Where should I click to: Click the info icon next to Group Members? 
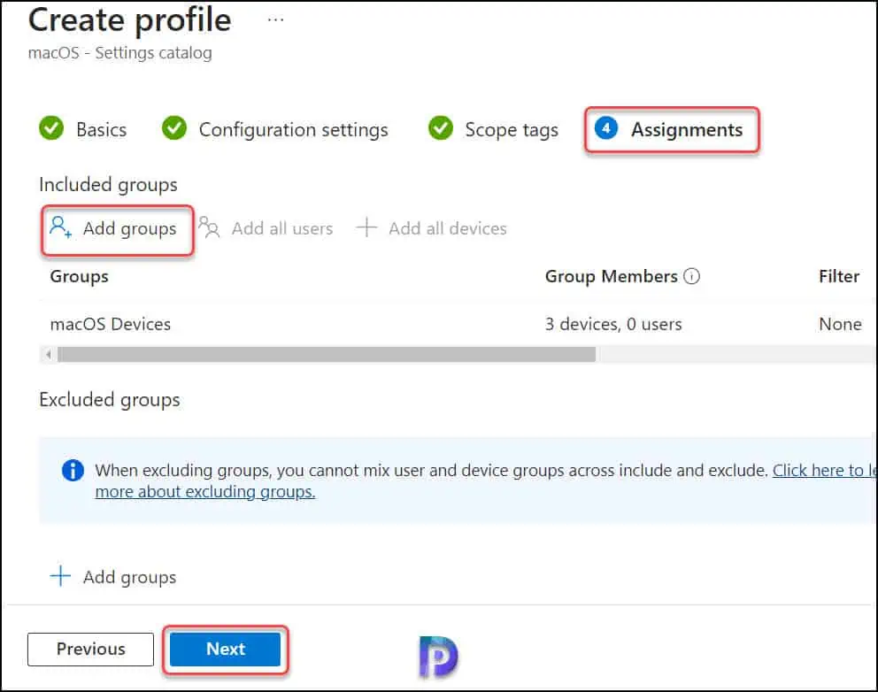[692, 276]
